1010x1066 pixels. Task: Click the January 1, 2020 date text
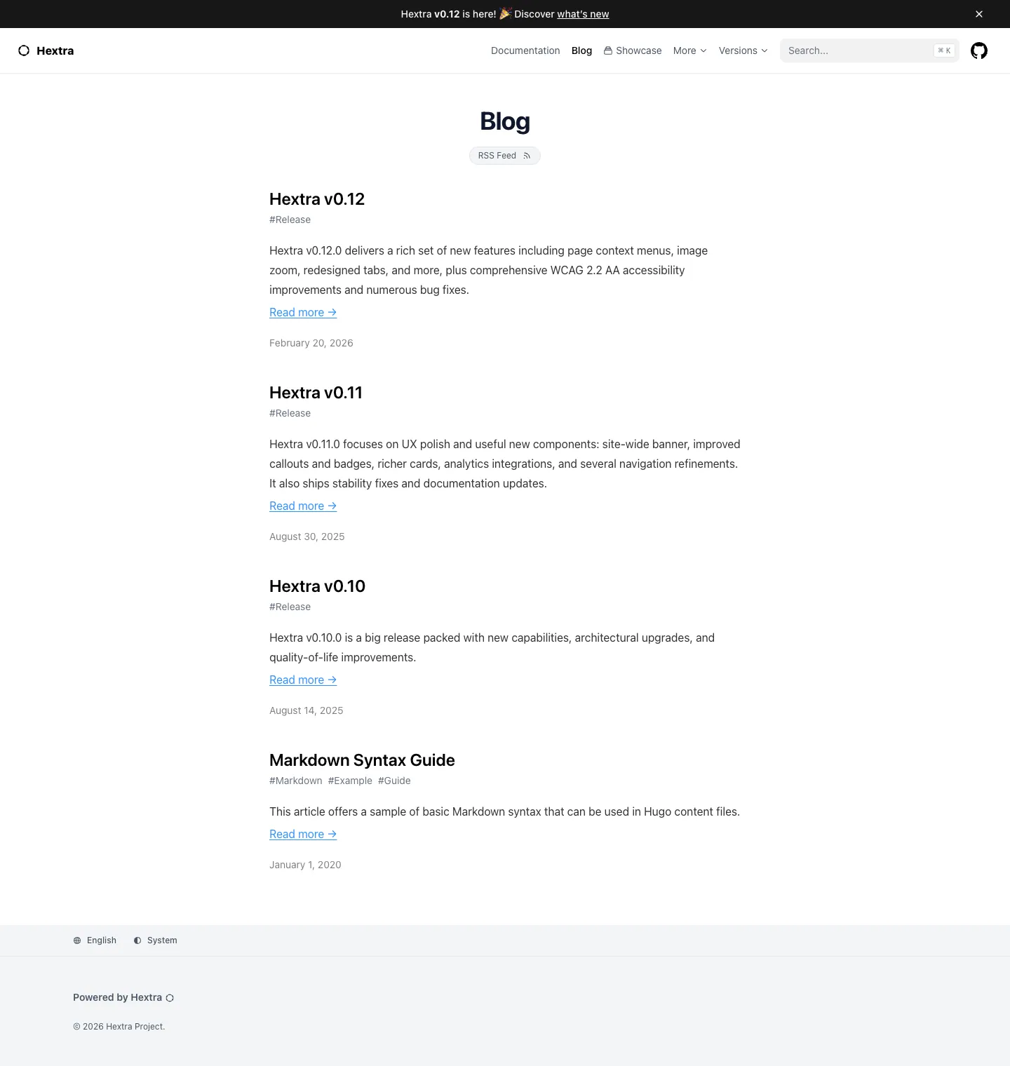click(305, 865)
